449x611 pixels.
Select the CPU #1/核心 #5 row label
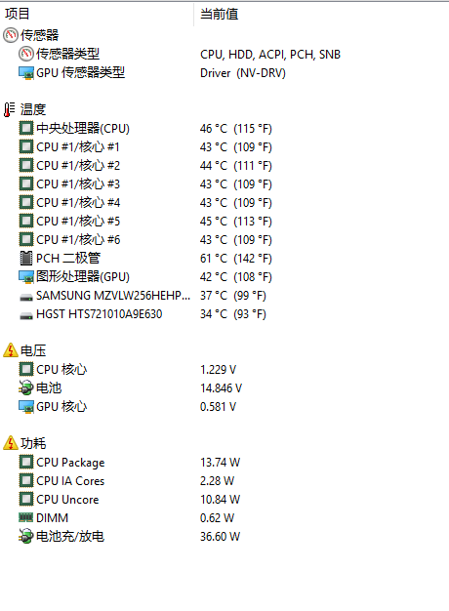point(78,221)
